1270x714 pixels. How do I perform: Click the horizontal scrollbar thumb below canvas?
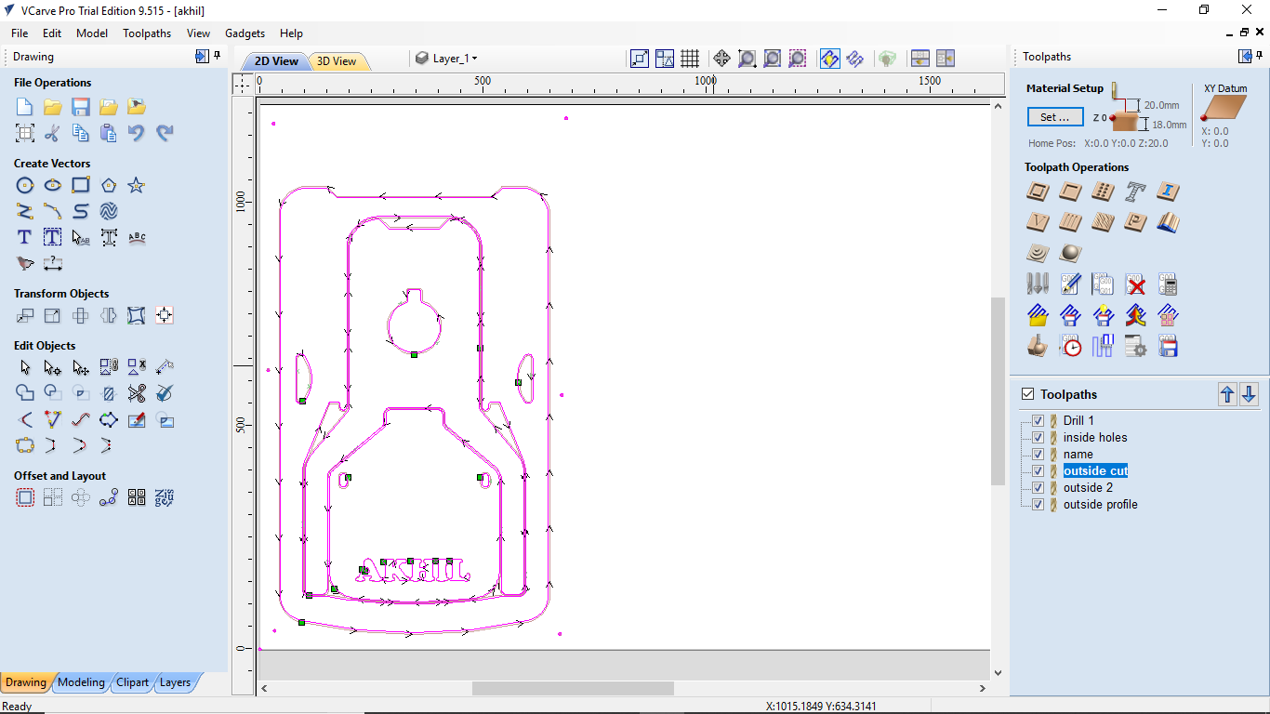tap(573, 688)
